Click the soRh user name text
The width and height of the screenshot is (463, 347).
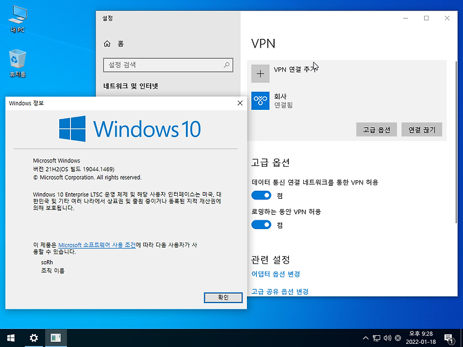(x=47, y=262)
